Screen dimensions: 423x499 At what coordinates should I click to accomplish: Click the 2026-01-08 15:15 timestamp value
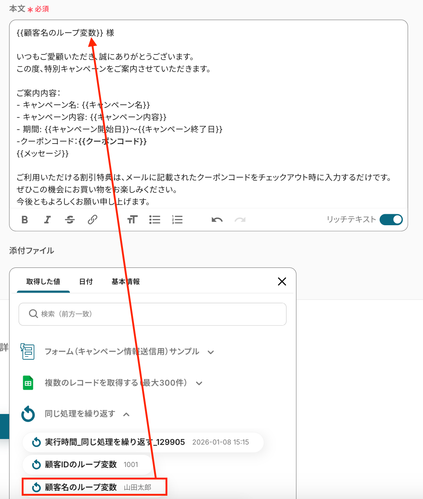point(221,442)
